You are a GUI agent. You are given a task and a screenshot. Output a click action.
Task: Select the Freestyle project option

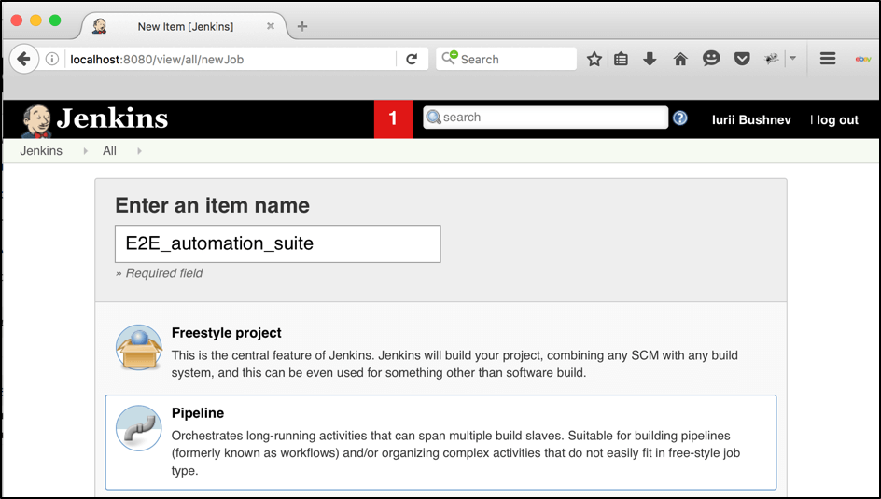[x=440, y=352]
